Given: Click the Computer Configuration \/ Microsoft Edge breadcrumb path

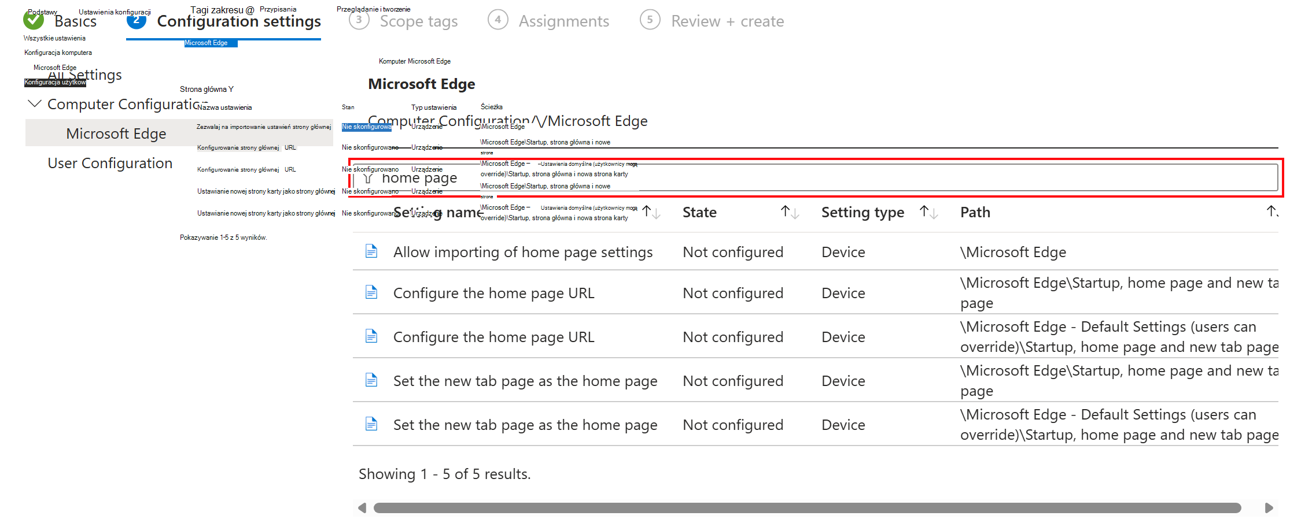Looking at the screenshot, I should 508,121.
